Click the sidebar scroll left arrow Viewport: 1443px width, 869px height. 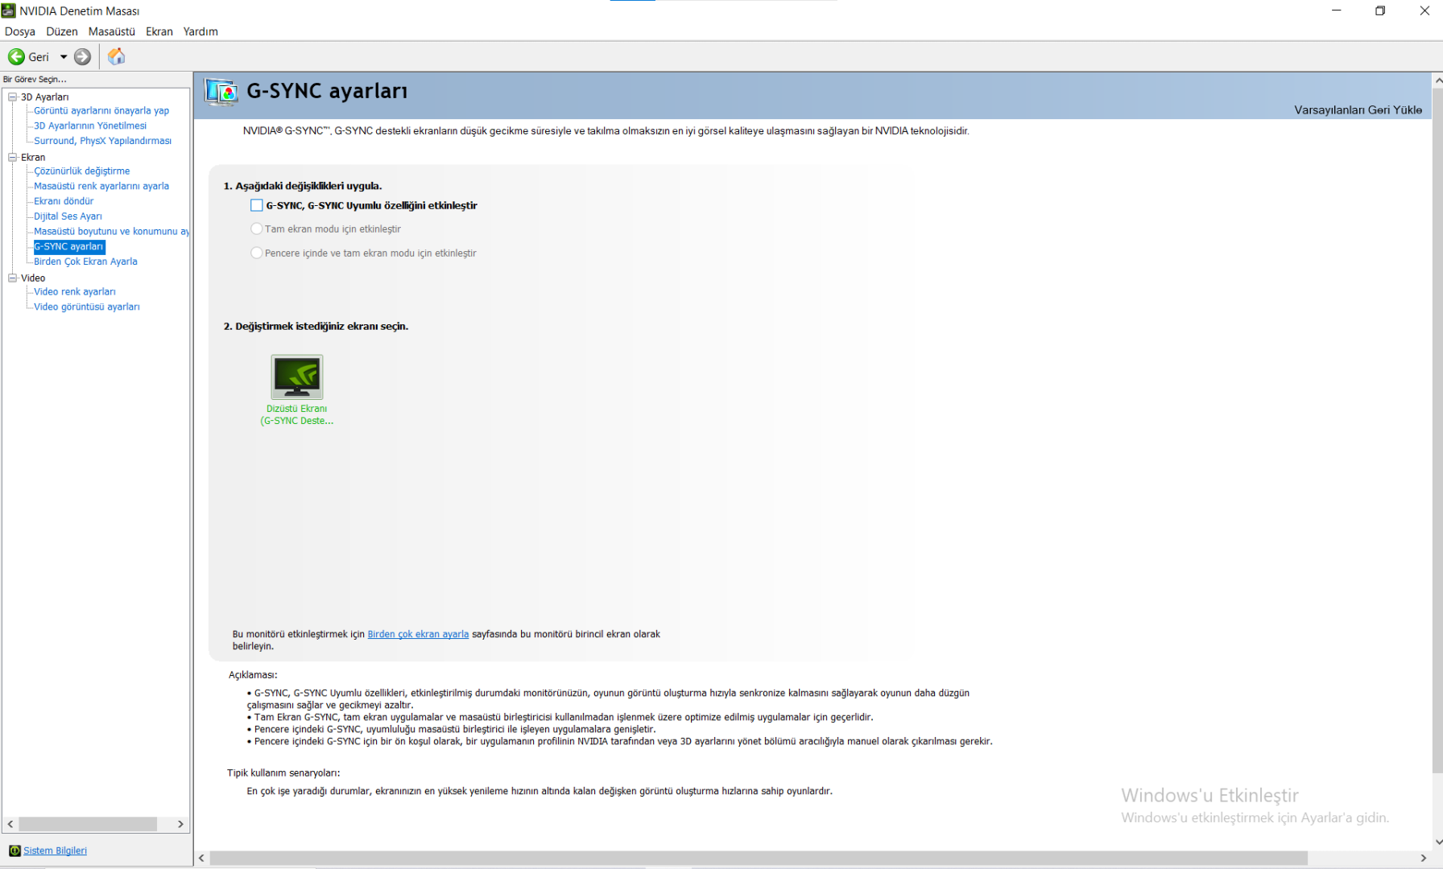(x=10, y=824)
